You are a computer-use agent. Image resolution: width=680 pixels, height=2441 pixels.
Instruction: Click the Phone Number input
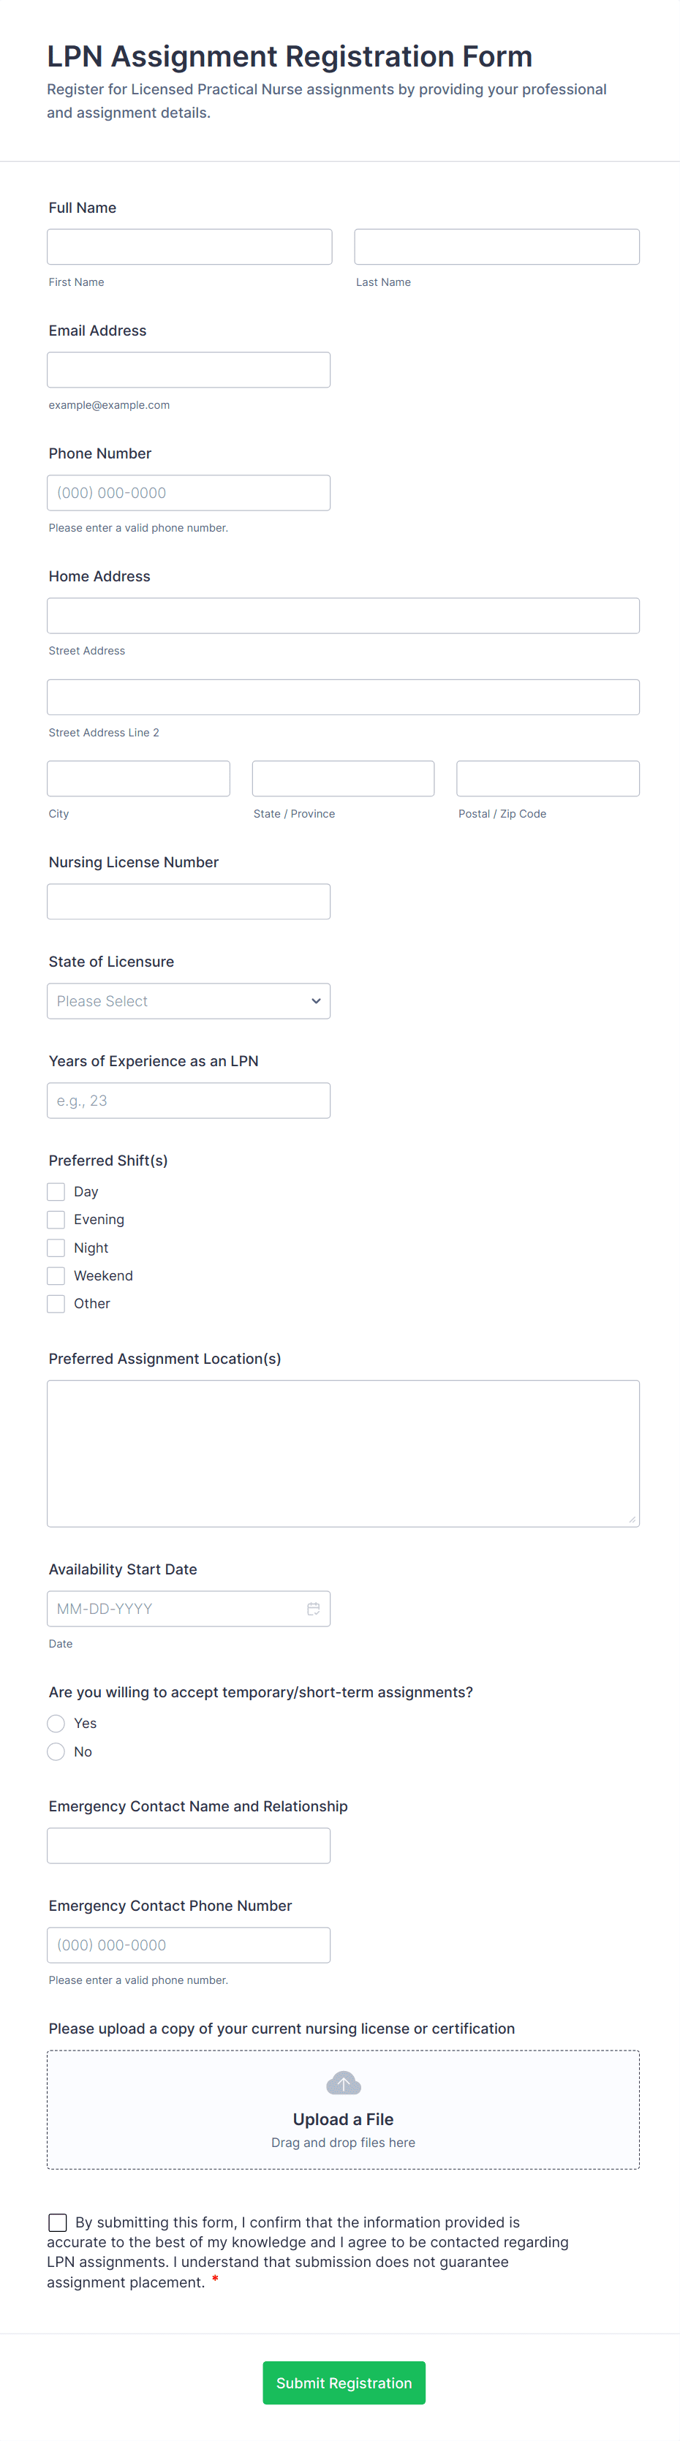[189, 492]
